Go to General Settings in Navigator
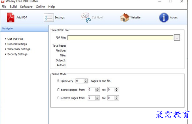This screenshot has width=192, height=124. (x=17, y=44)
